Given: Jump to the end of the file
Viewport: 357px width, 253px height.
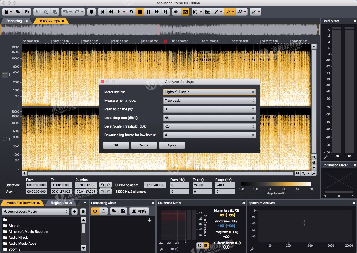Looking at the screenshot, I should (165, 12).
